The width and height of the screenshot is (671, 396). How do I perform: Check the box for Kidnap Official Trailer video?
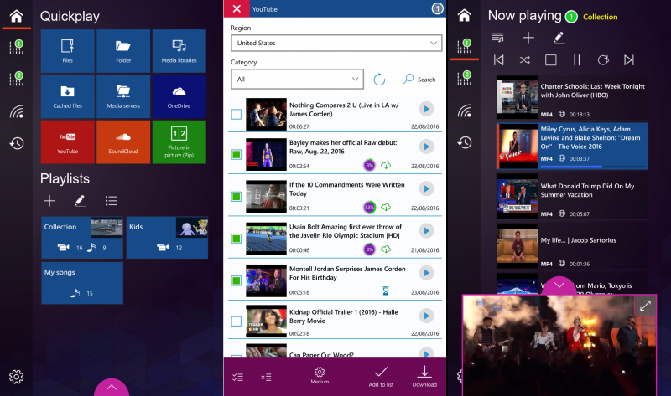point(237,321)
